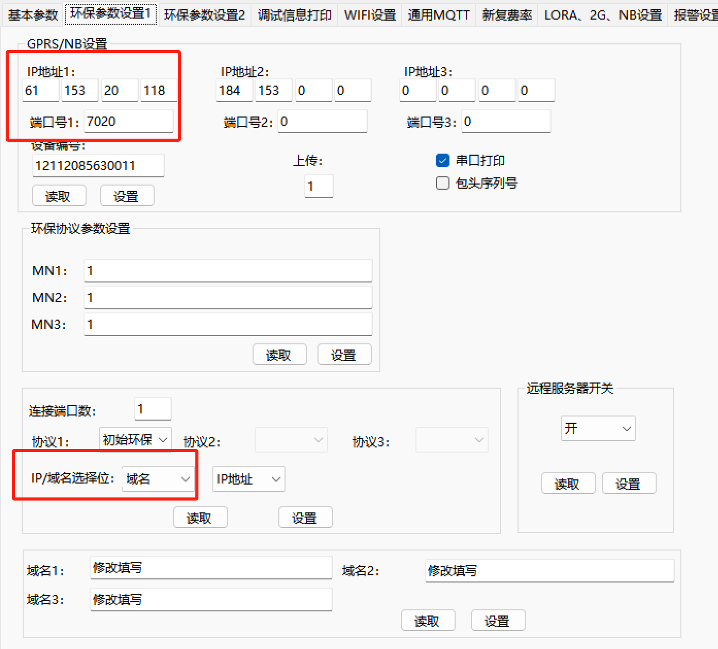The height and width of the screenshot is (649, 718).
Task: Switch to the 基本参数 tab
Action: click(33, 15)
